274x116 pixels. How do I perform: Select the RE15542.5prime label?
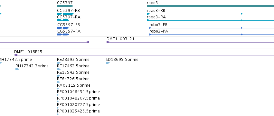(x=73, y=72)
